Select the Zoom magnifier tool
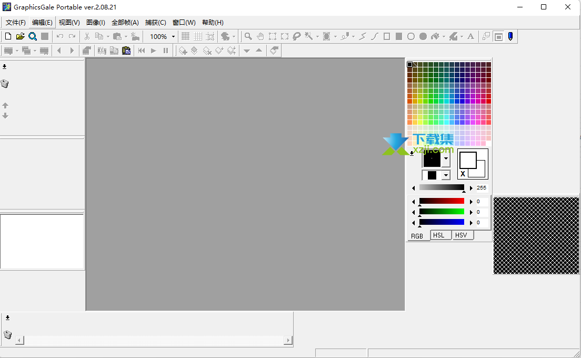 click(x=248, y=36)
